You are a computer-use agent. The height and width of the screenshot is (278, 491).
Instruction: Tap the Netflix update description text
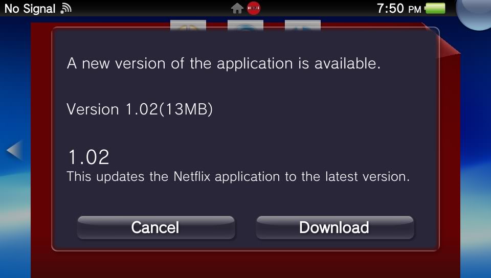click(238, 177)
